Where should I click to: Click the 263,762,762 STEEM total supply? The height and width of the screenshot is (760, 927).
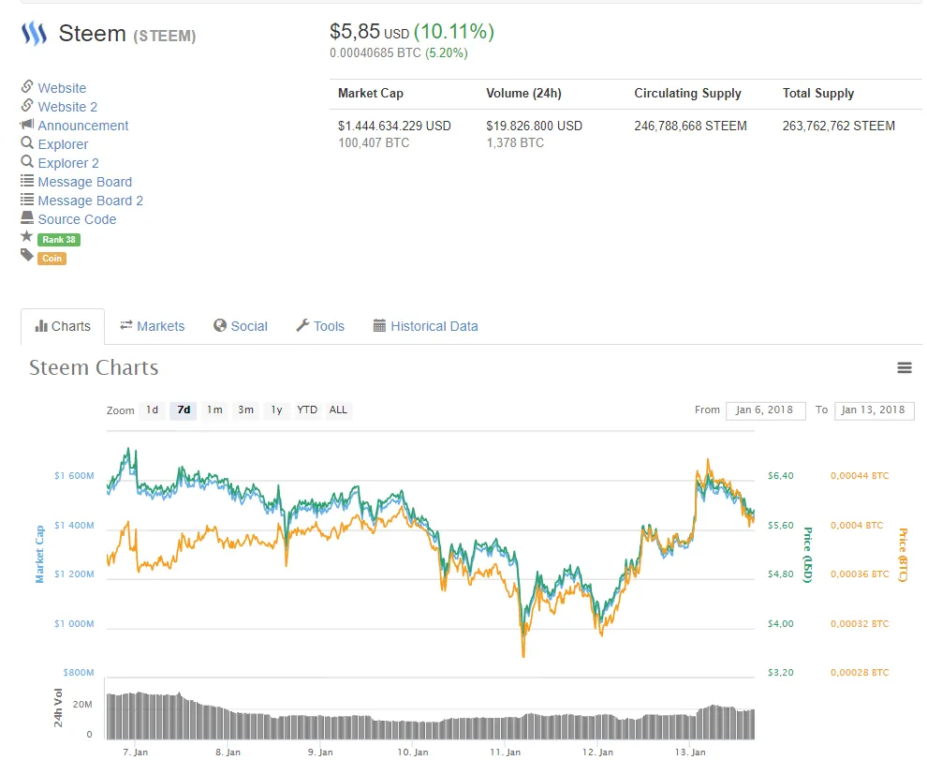838,127
